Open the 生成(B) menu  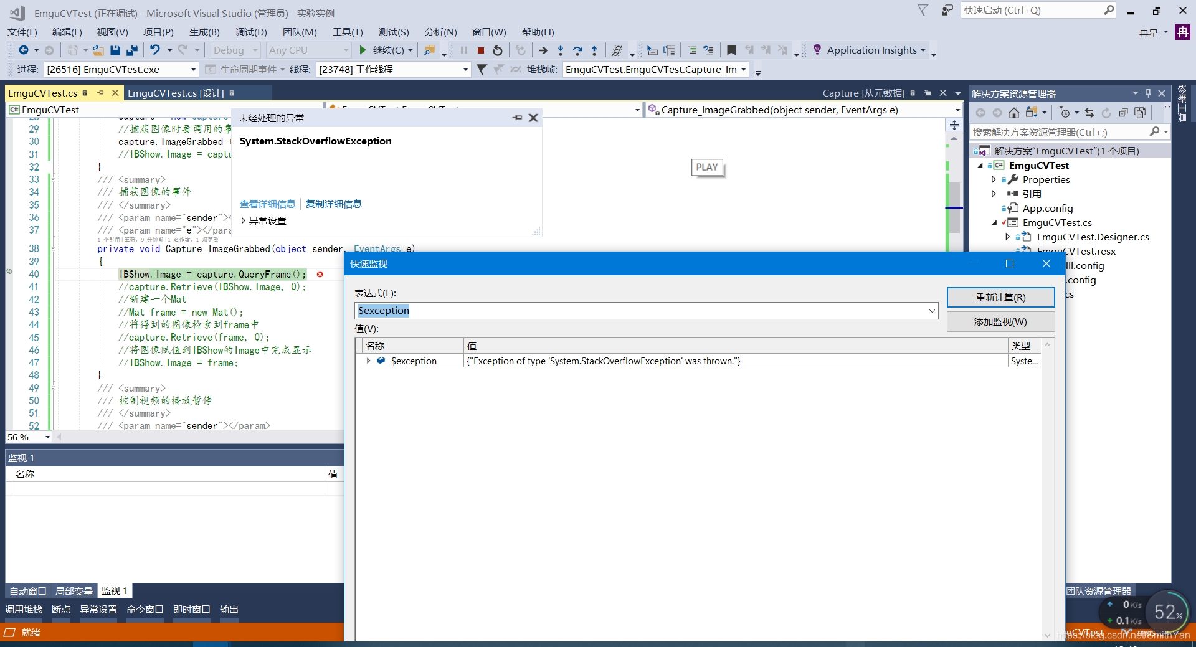204,32
